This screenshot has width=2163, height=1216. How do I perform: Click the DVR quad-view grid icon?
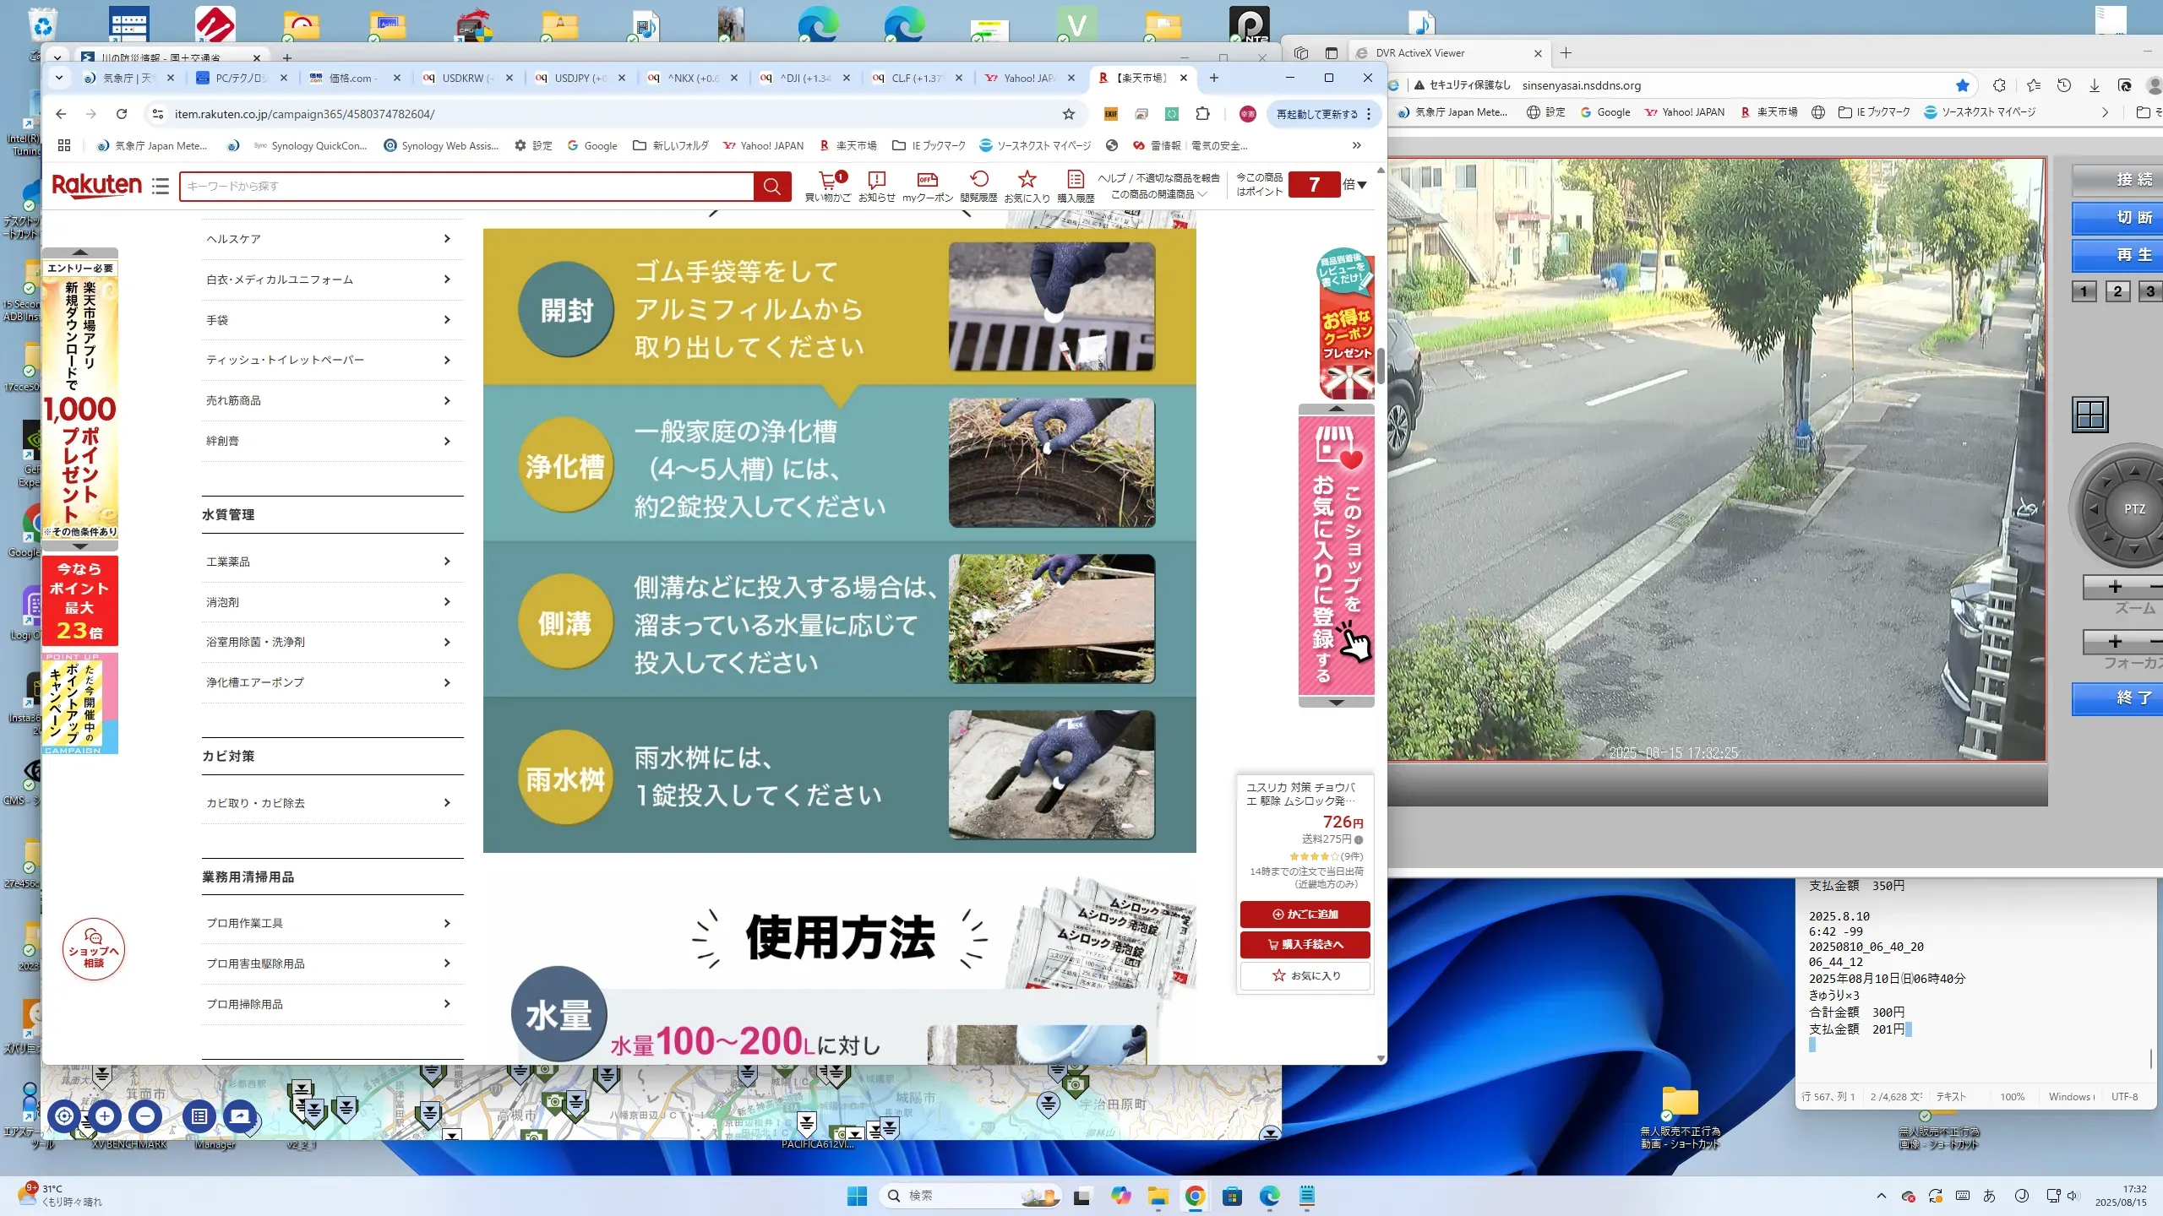click(x=2089, y=415)
